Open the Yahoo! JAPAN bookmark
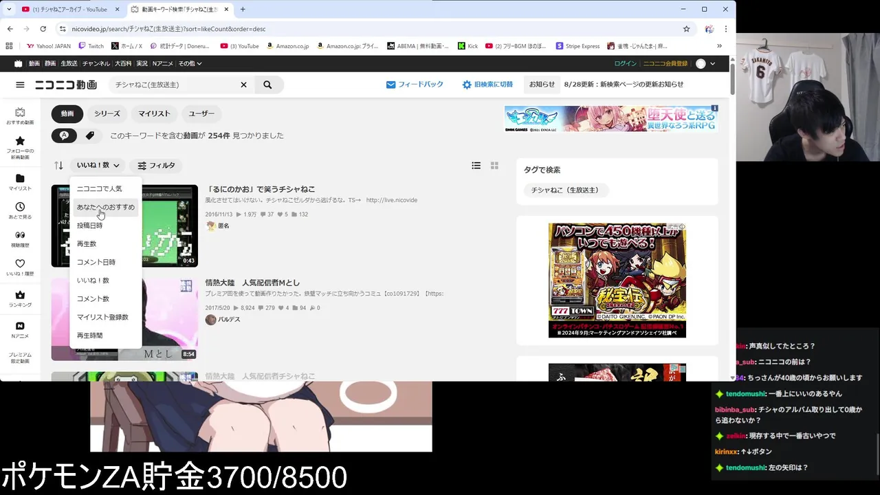Image resolution: width=880 pixels, height=495 pixels. 49,46
